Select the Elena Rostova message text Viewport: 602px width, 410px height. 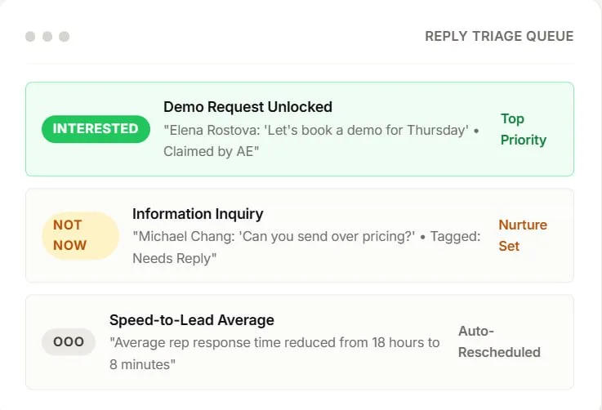pyautogui.click(x=321, y=141)
